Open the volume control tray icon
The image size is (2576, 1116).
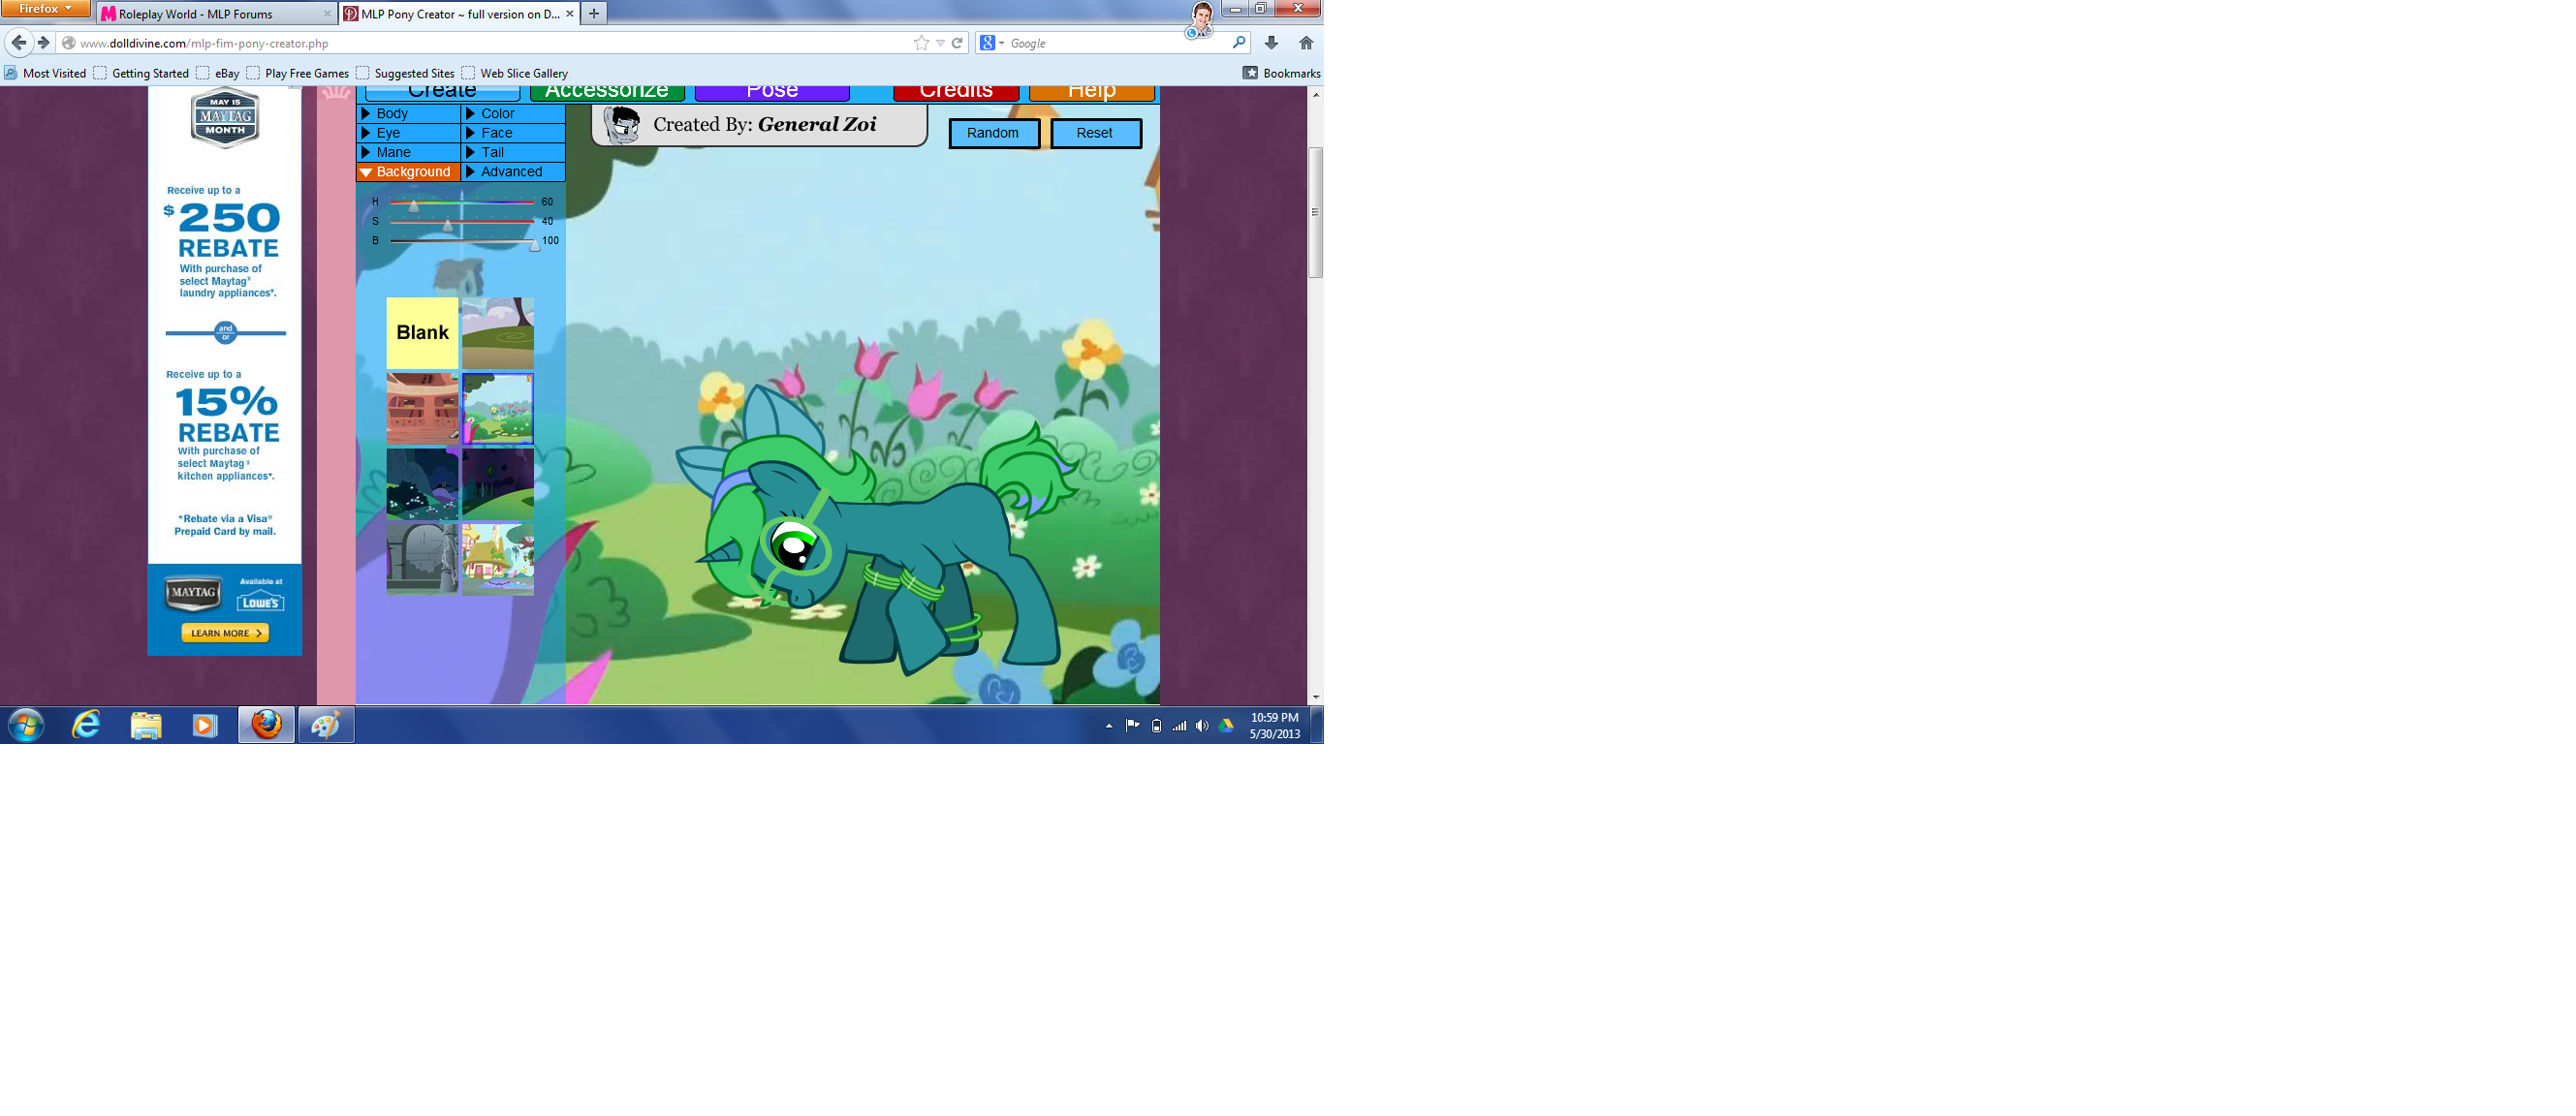(x=1202, y=726)
